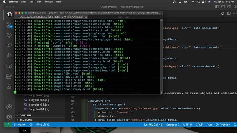Split the editor to the right

[x=229, y=13]
